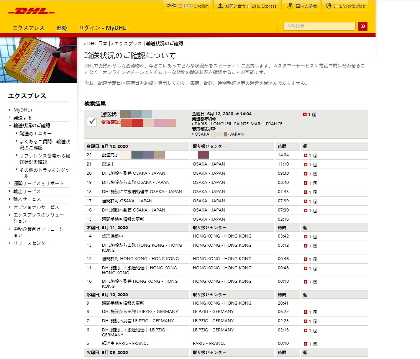Open MyDHL+ in the sidebar

[23, 110]
